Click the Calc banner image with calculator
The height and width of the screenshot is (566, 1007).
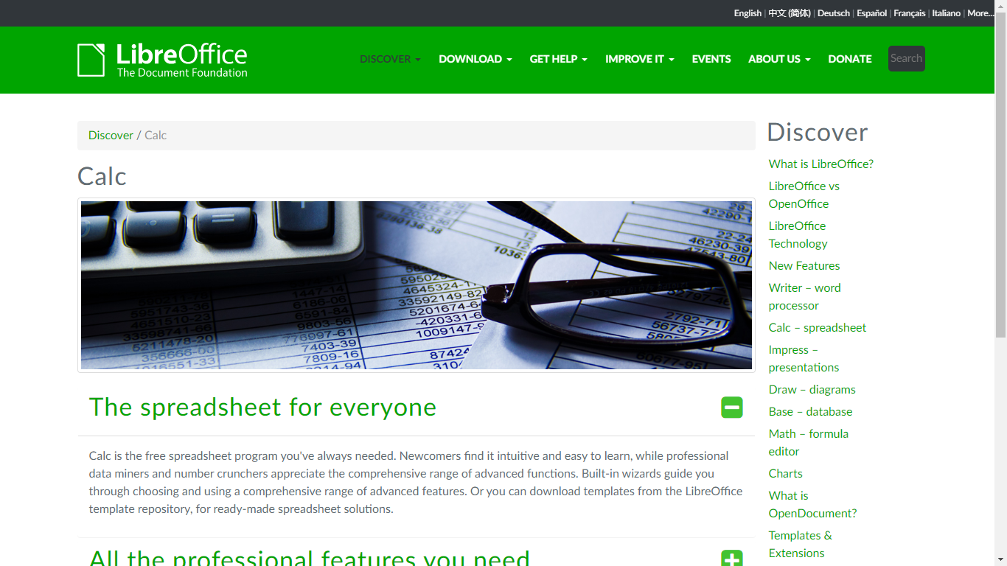tap(417, 285)
